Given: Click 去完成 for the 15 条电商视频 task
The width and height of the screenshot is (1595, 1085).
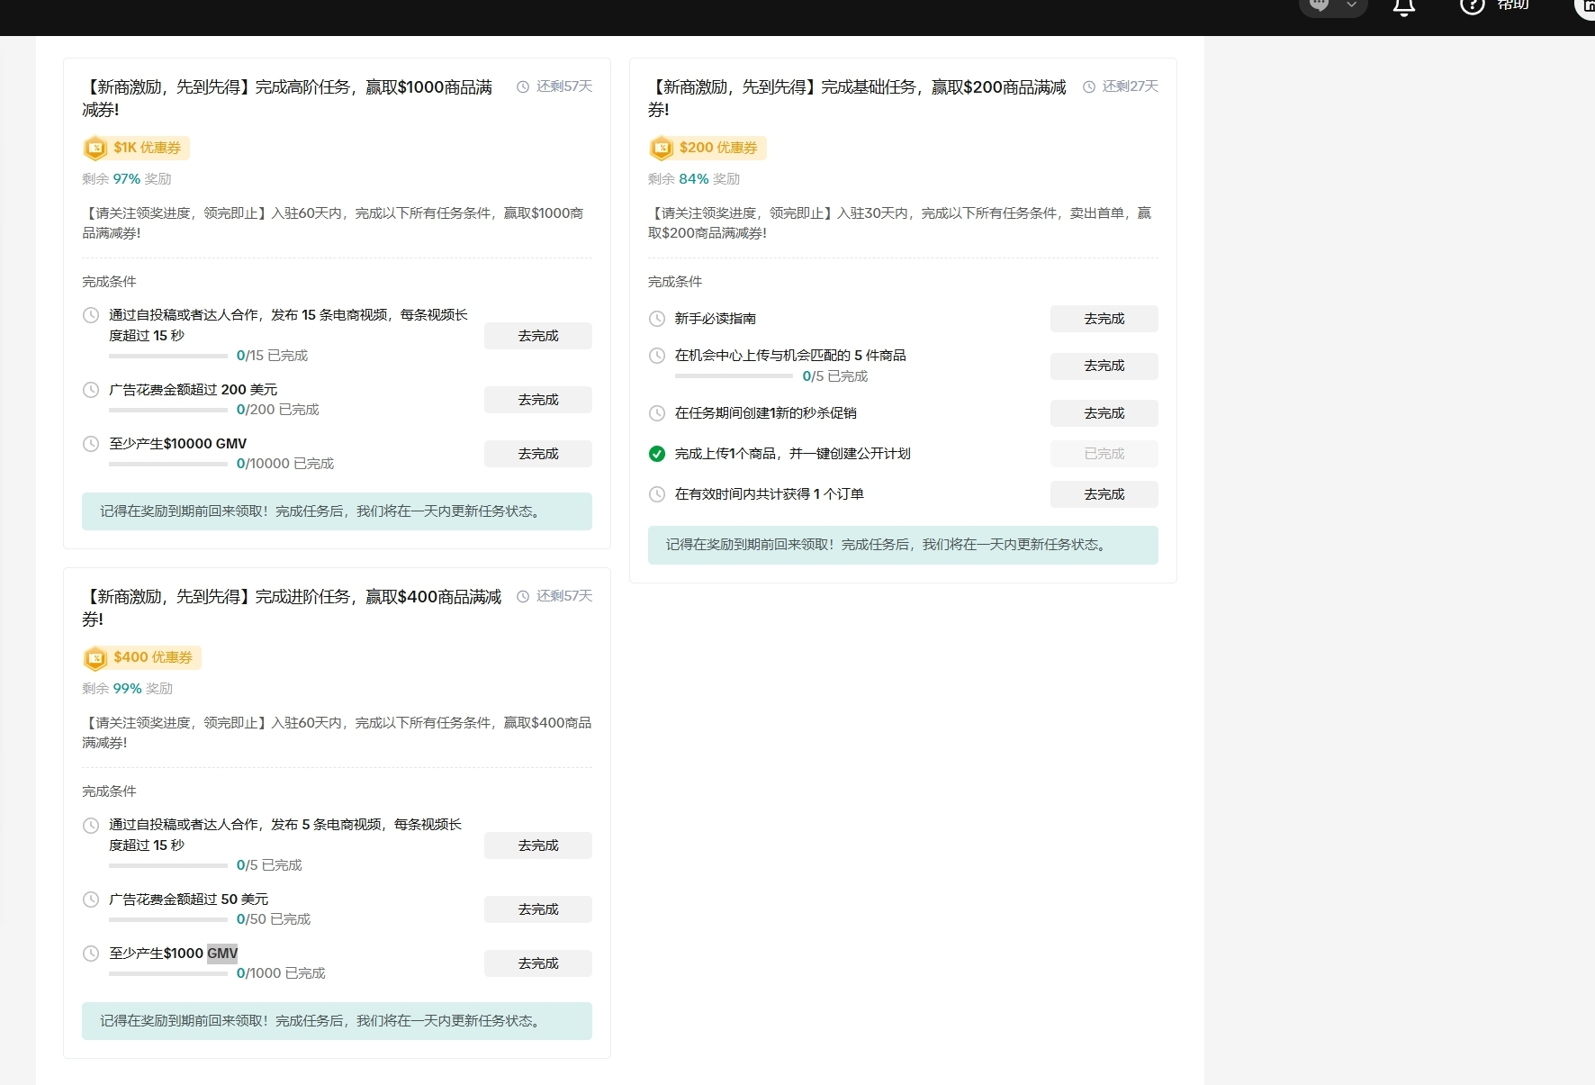Looking at the screenshot, I should [538, 336].
